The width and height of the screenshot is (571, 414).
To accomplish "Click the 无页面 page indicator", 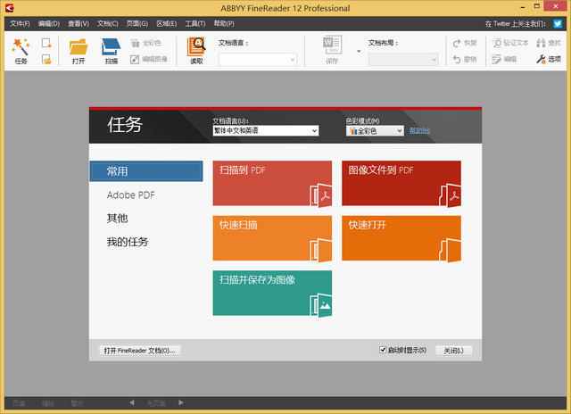I will point(156,403).
